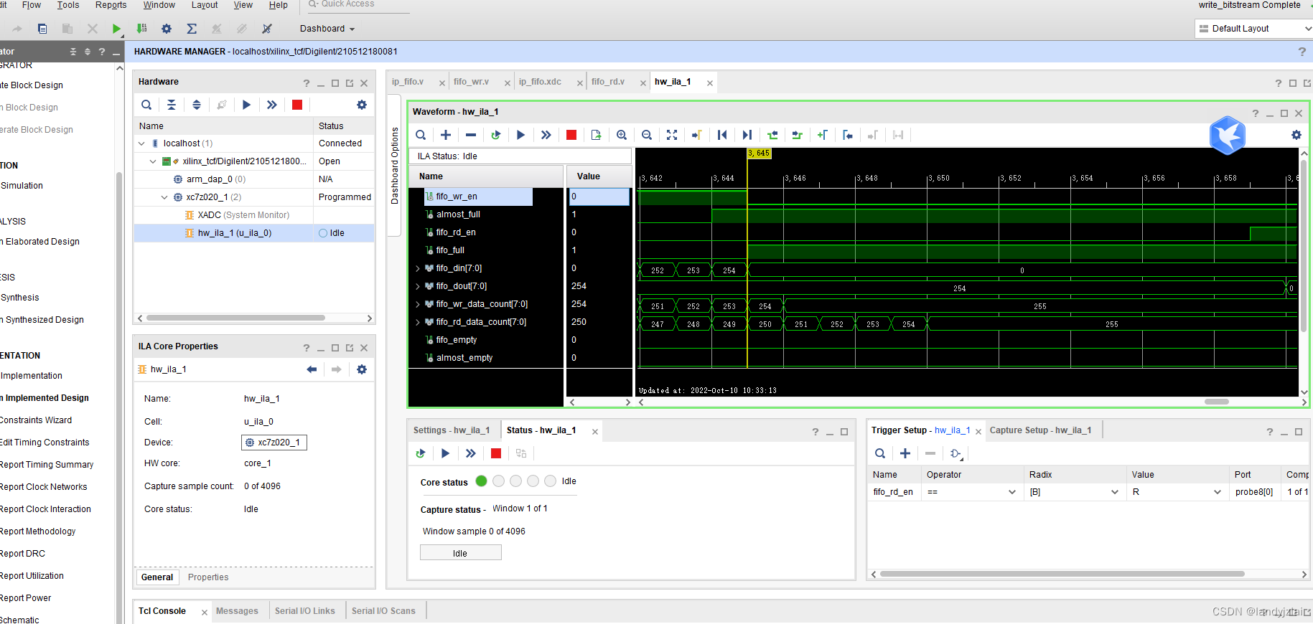This screenshot has width=1313, height=624.
Task: Add a probe in the Trigger Setup panel
Action: 905,453
